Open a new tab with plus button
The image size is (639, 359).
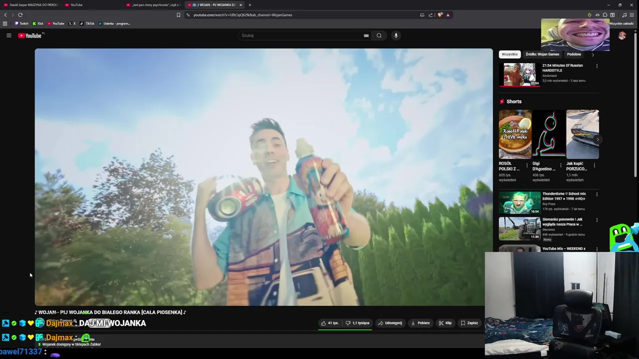[250, 5]
